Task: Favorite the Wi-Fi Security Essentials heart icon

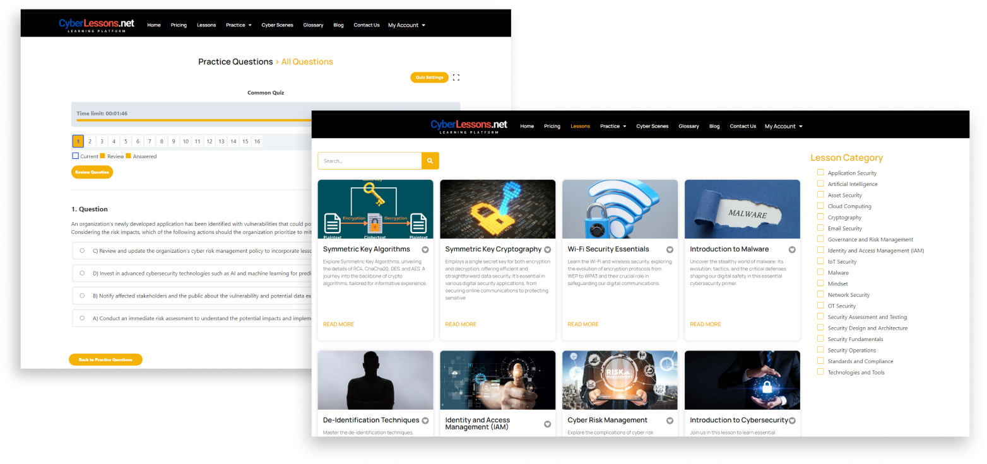Action: pyautogui.click(x=670, y=250)
